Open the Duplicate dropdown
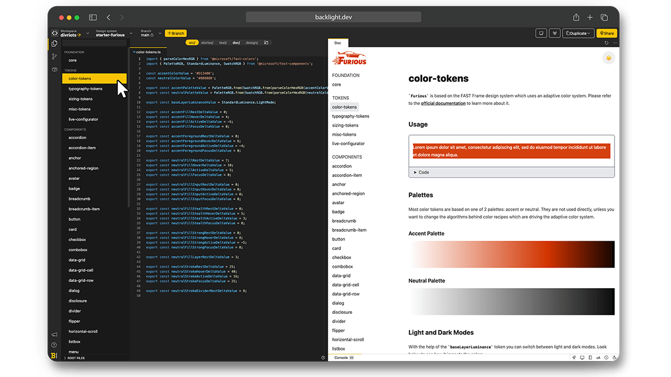The width and height of the screenshot is (671, 377). 578,34
